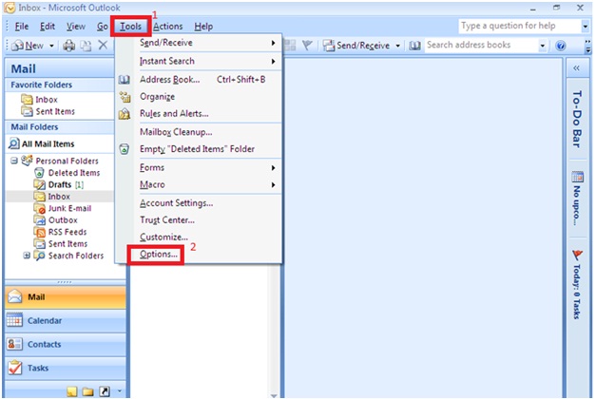
Task: Open the Address Book from the Tools menu
Action: (169, 79)
